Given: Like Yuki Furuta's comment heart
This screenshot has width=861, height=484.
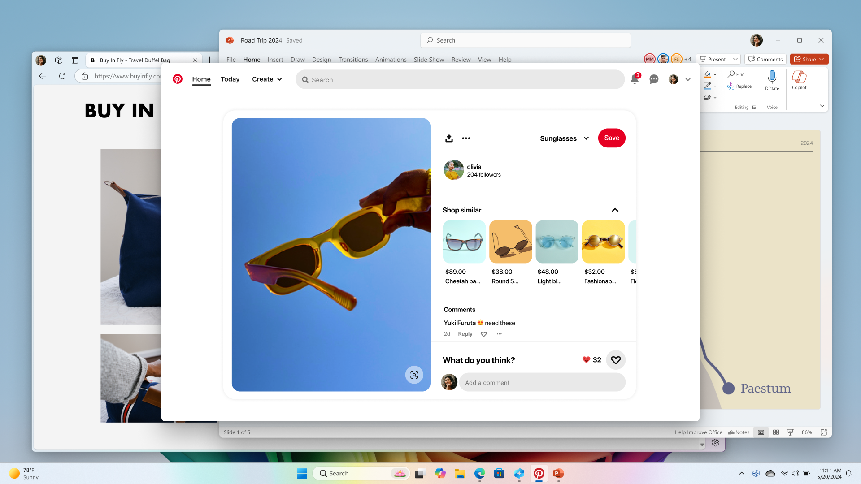Looking at the screenshot, I should [x=484, y=334].
